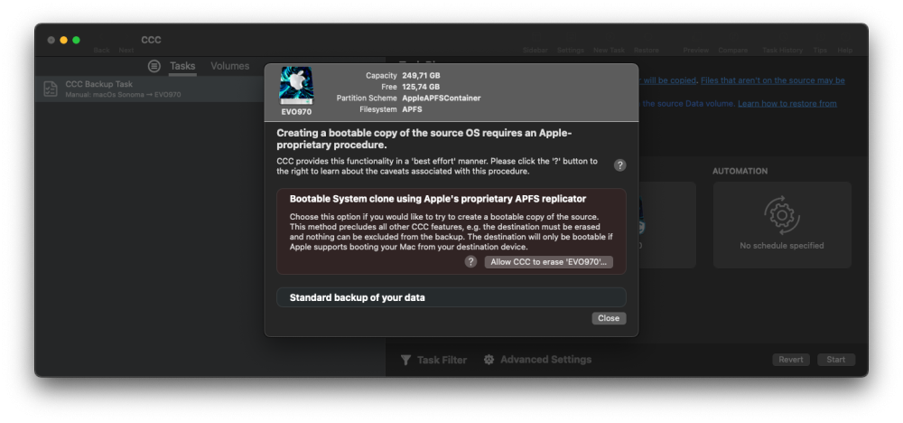
Task: Open Task Filter
Action: 433,360
